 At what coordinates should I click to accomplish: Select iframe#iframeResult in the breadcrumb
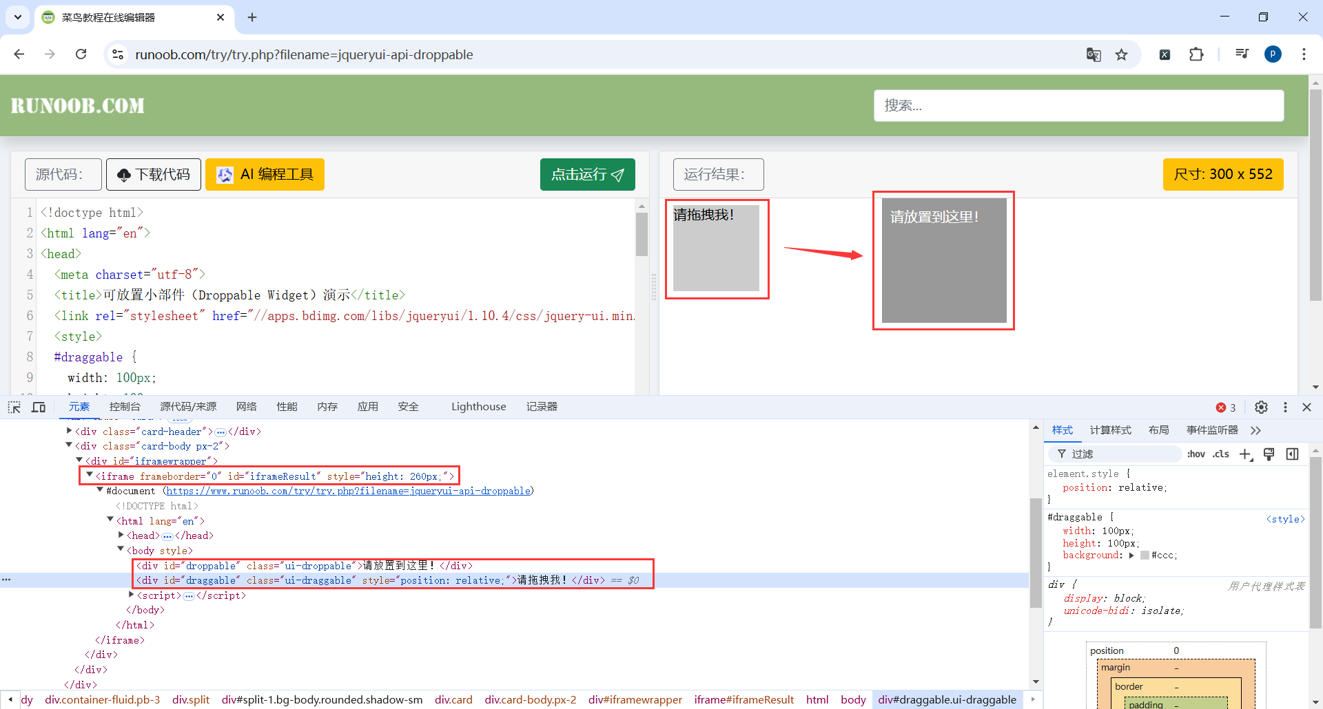coord(744,700)
